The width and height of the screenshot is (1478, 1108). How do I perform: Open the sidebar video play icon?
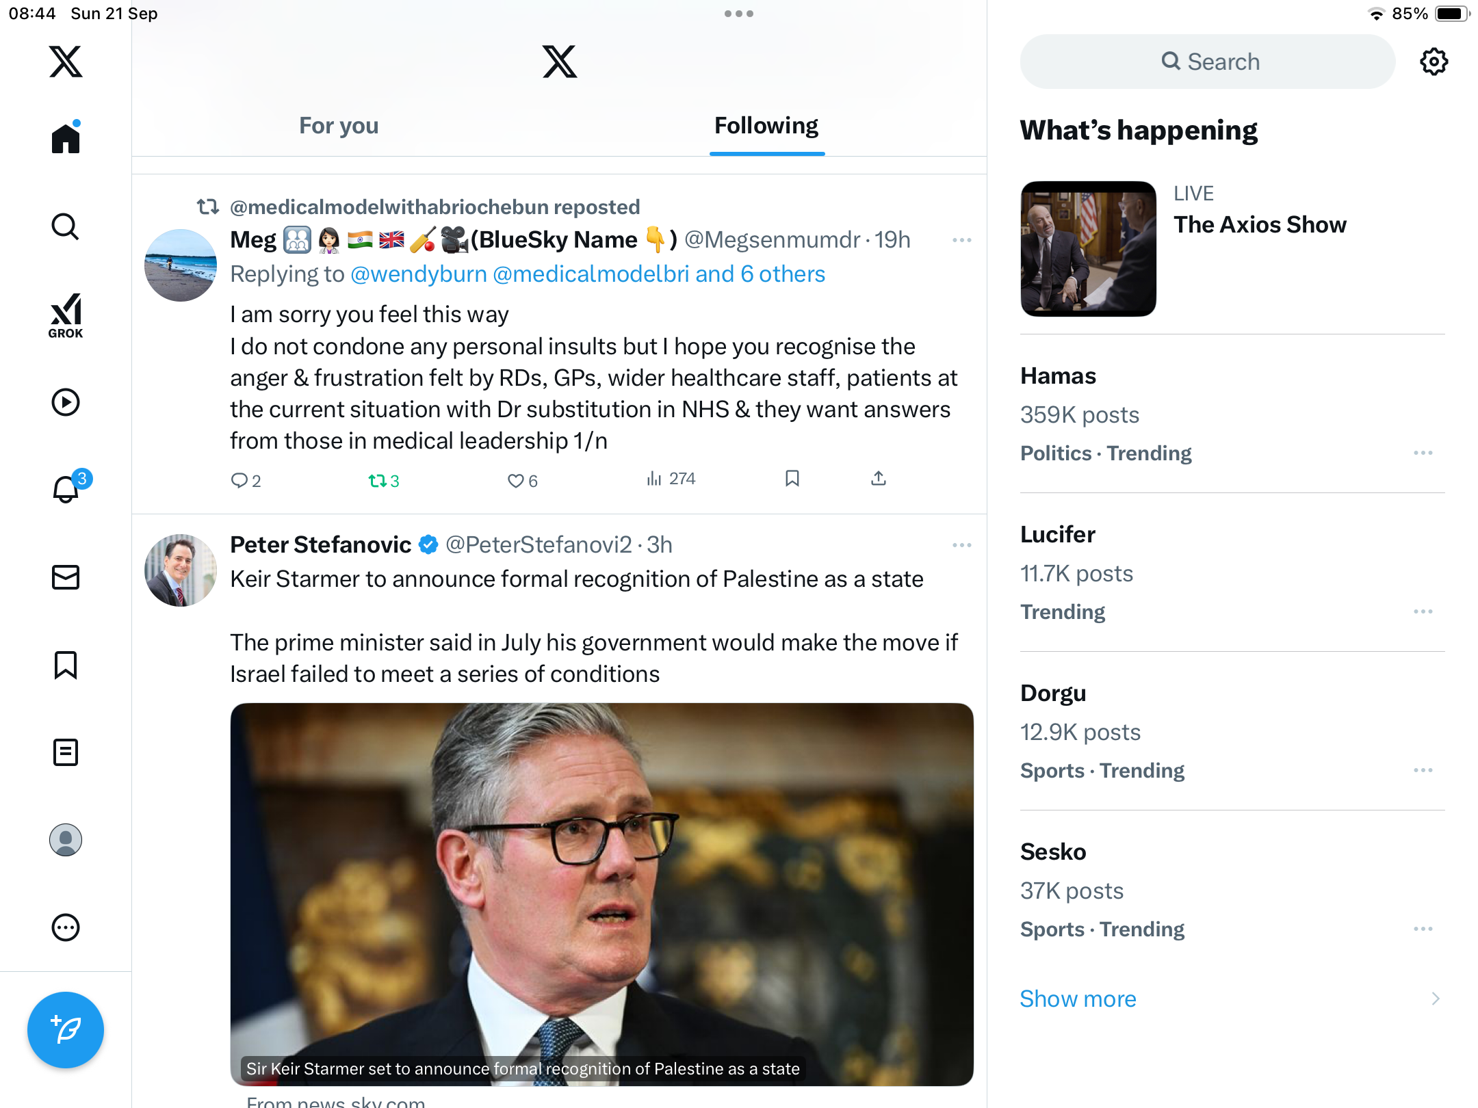click(66, 402)
